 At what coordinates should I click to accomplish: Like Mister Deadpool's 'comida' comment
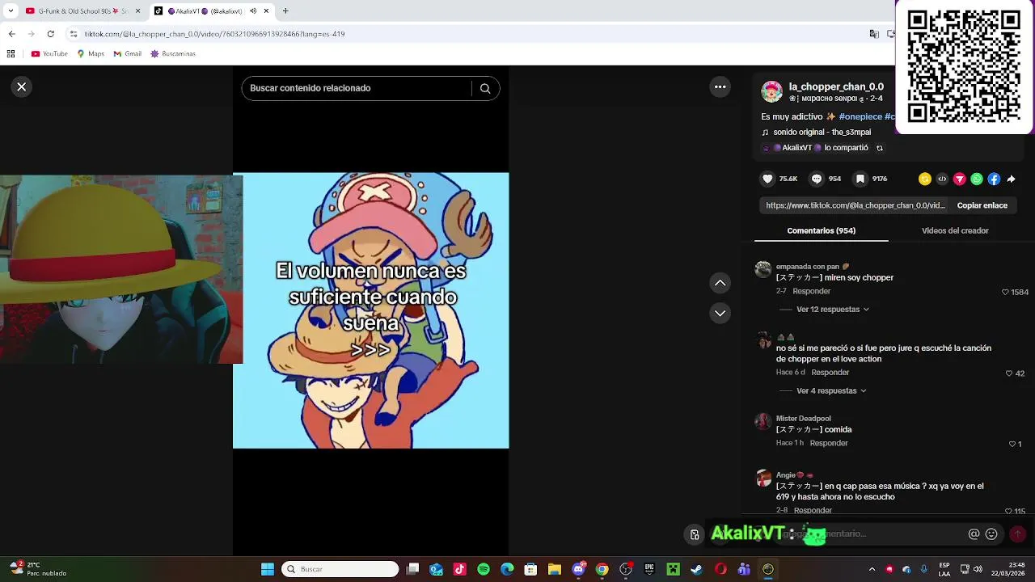(1012, 444)
